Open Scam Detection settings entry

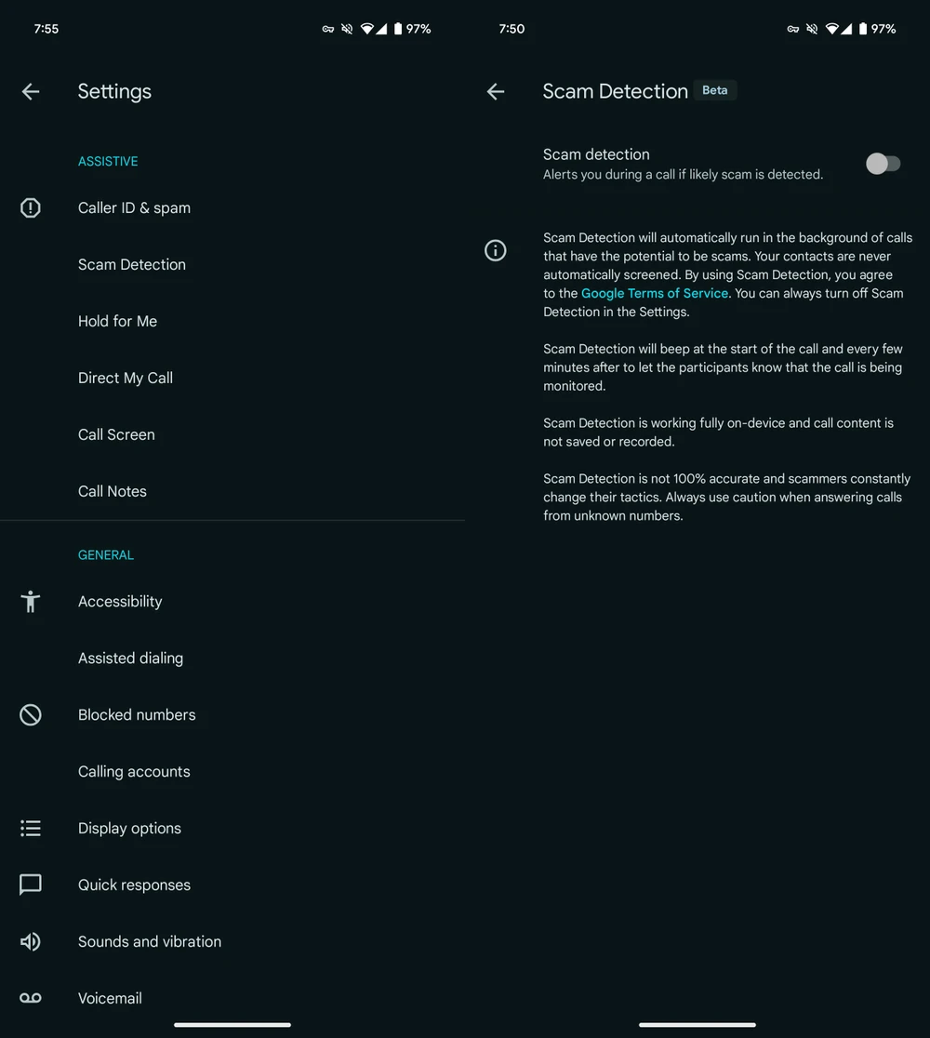pyautogui.click(x=132, y=265)
